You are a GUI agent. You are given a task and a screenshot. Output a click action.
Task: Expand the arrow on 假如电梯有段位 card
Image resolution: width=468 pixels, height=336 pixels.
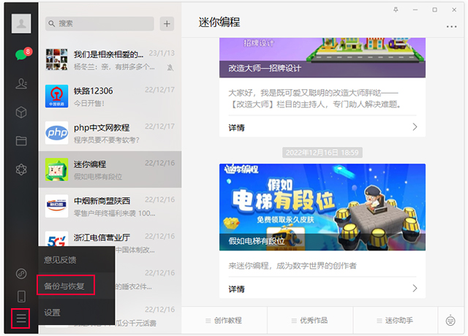[415, 288]
